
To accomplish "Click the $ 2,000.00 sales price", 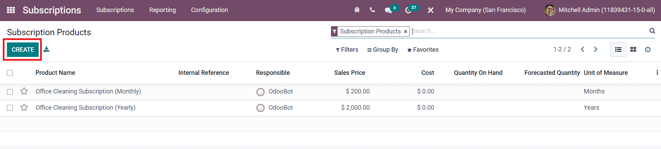I will (355, 108).
